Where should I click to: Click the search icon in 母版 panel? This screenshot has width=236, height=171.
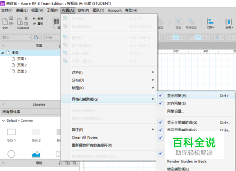coord(75,163)
